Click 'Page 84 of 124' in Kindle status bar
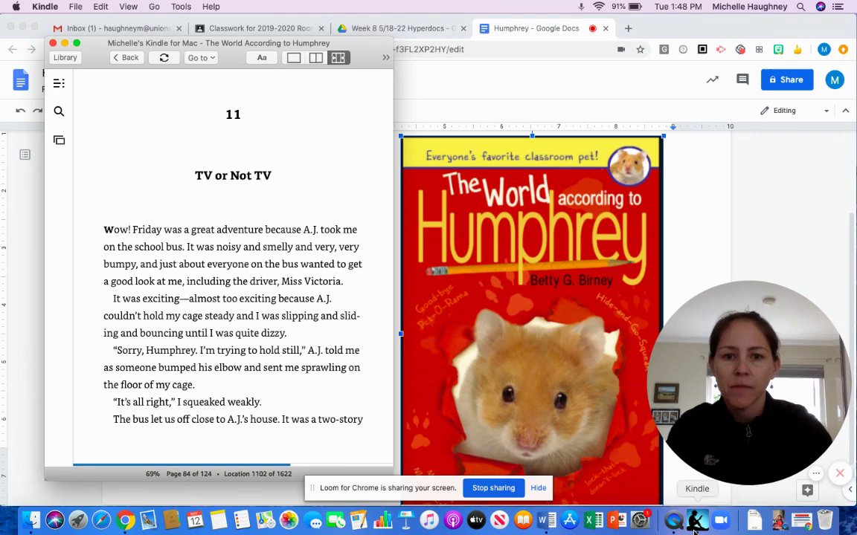Image resolution: width=857 pixels, height=535 pixels. 189,474
